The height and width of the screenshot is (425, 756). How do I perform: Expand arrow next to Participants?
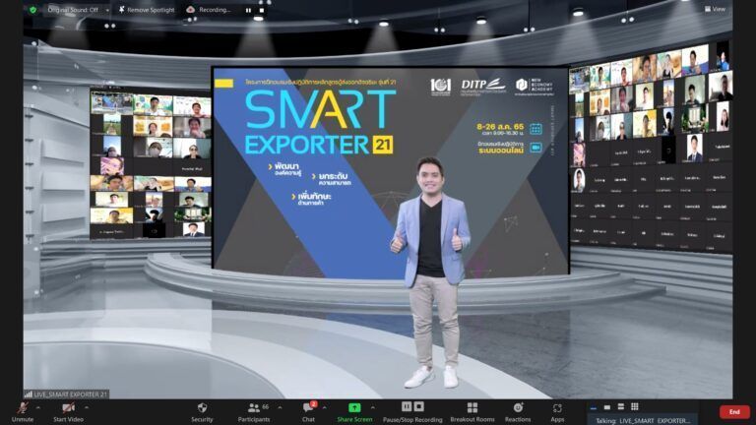[280, 407]
